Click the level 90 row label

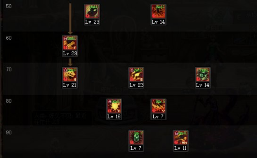(x=9, y=132)
